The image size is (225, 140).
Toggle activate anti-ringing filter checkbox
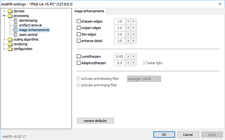[79, 85]
